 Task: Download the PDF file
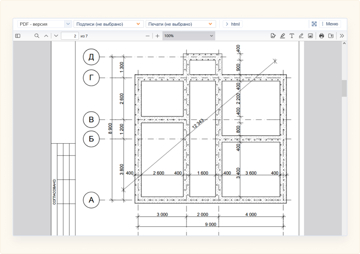click(x=331, y=36)
